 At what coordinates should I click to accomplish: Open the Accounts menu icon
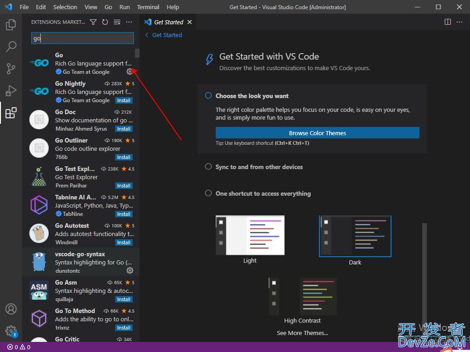click(x=11, y=309)
